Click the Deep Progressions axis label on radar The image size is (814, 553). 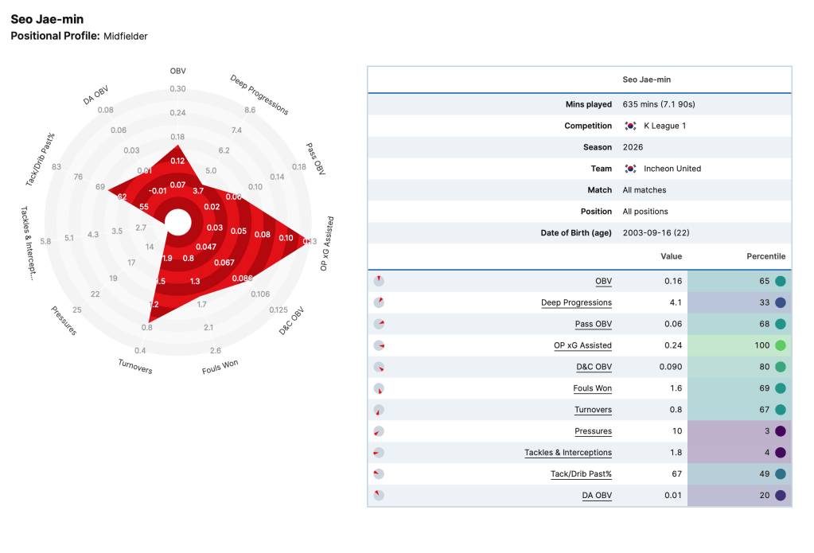point(259,95)
